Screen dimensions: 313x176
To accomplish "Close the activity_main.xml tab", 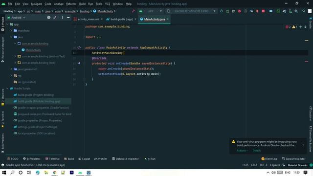I will click(x=102, y=19).
